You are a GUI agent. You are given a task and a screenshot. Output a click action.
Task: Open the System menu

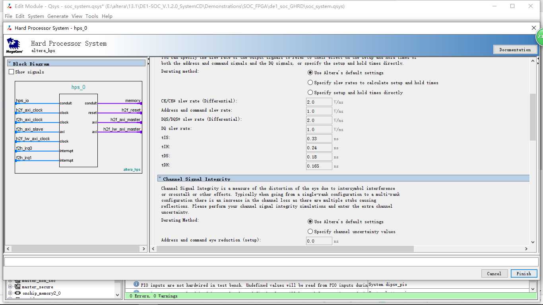36,16
